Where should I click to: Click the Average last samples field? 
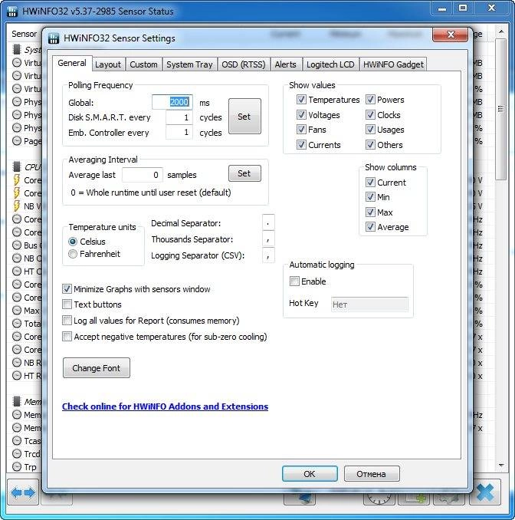(143, 175)
